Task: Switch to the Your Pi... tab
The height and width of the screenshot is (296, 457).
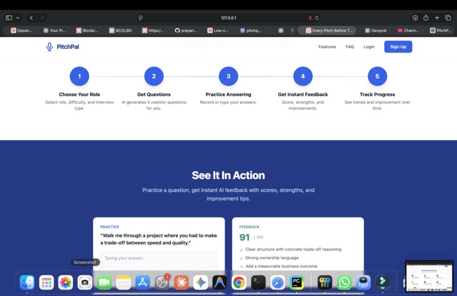Action: 54,30
